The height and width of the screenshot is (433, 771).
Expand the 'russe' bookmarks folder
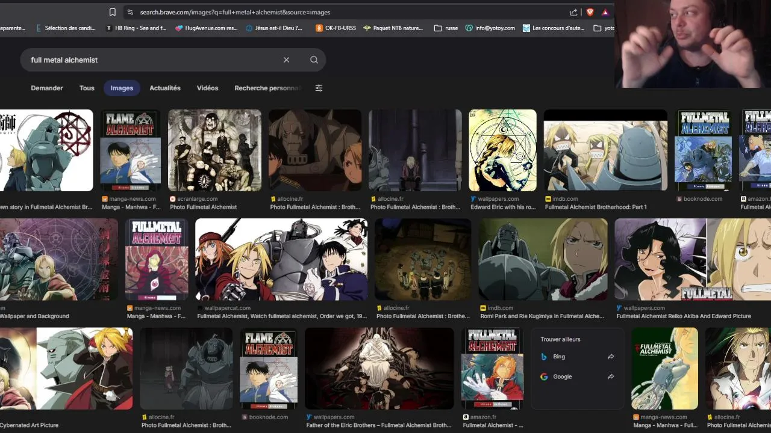(x=446, y=28)
